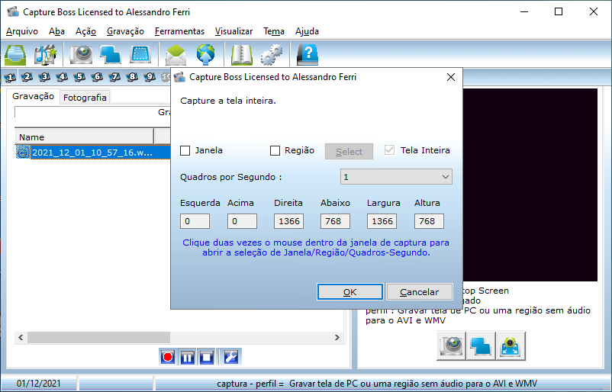Image resolution: width=612 pixels, height=392 pixels.
Task: Select the file 2021_12_01_10_57_16.w... in list
Action: pyautogui.click(x=93, y=153)
